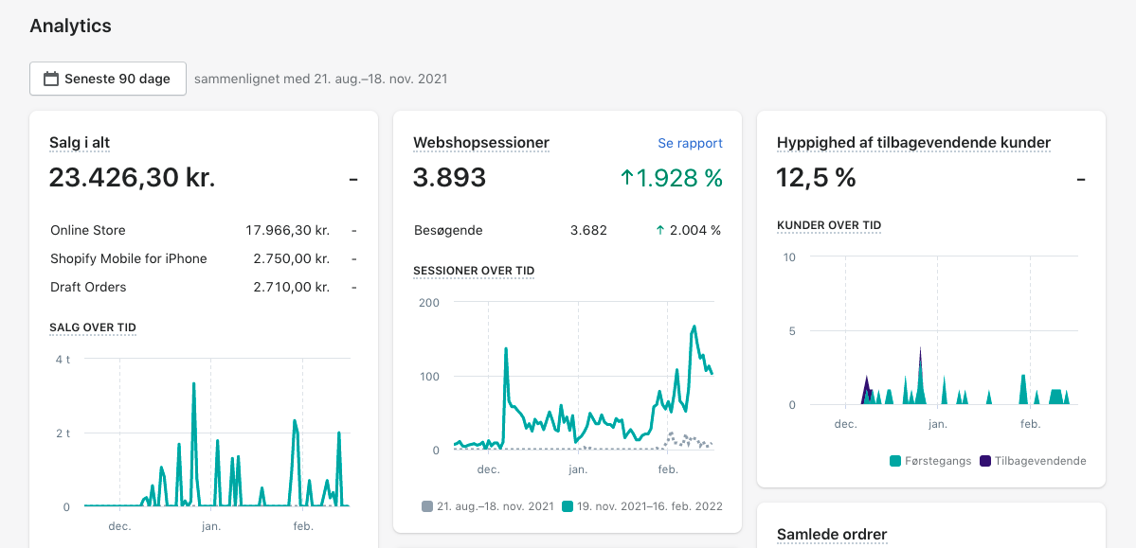The height and width of the screenshot is (548, 1136).
Task: Click the SALG OVER TID chart label
Action: coord(93,327)
